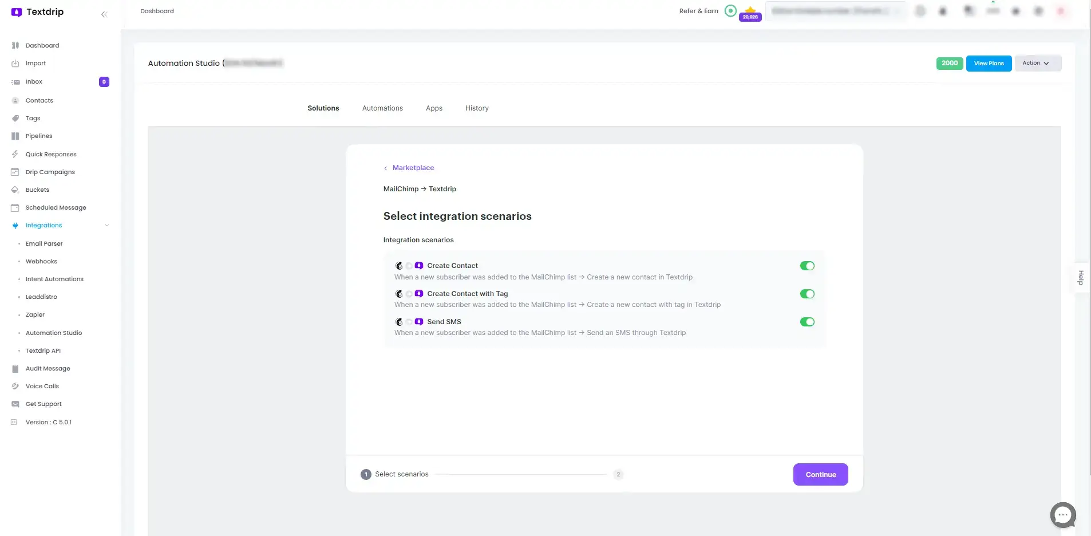This screenshot has width=1091, height=536.
Task: Select the Voice Calls sidebar icon
Action: pyautogui.click(x=15, y=386)
